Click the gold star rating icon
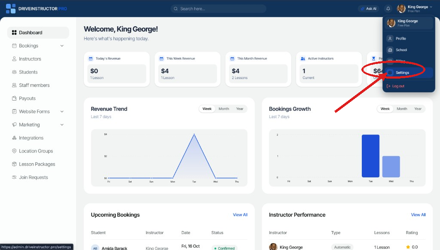This screenshot has height=250, width=440. [408, 247]
